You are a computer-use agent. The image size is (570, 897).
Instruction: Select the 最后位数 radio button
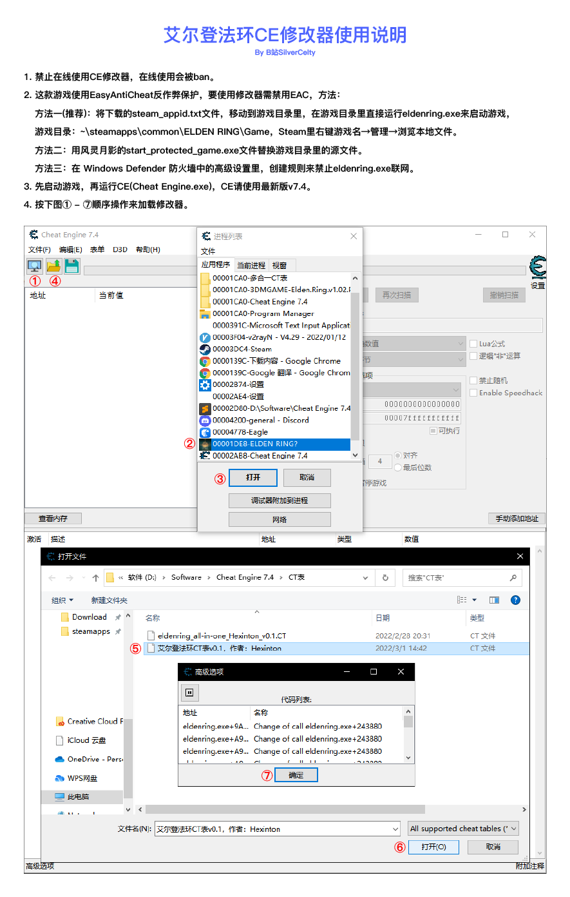tap(397, 468)
